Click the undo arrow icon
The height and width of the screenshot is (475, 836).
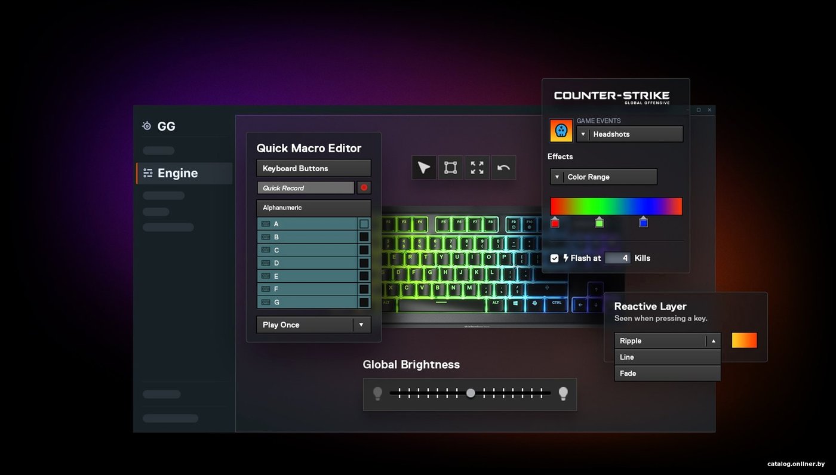click(503, 168)
